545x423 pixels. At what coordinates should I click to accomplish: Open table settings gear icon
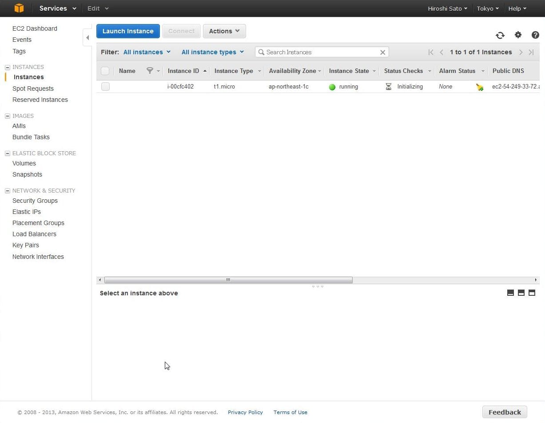[x=518, y=35]
